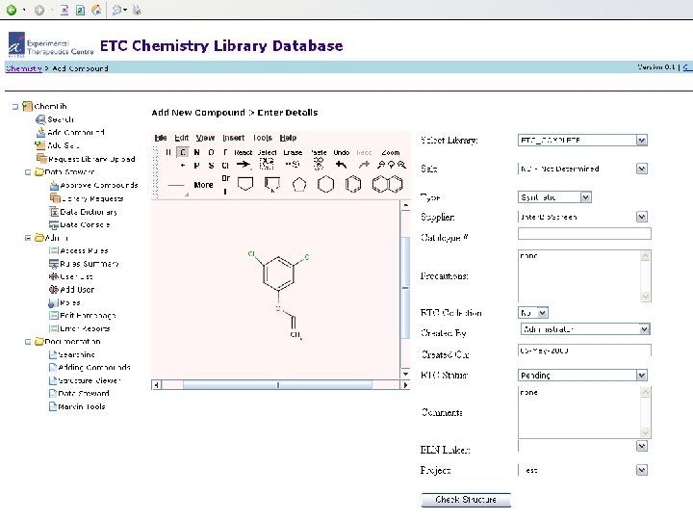Open the sketcher File menu
The image size is (693, 520).
coord(161,138)
